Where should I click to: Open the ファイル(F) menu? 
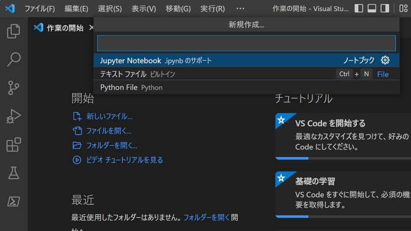(x=40, y=9)
